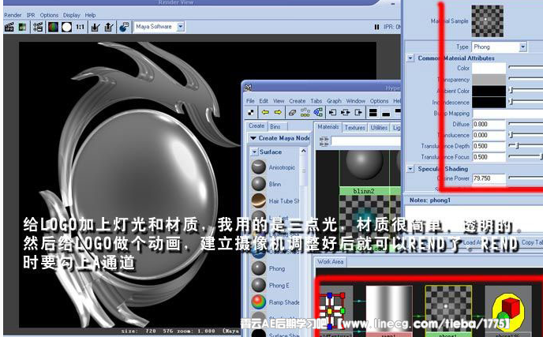Create a Hair Tube Shader material
This screenshot has height=337, width=543.
tap(275, 201)
